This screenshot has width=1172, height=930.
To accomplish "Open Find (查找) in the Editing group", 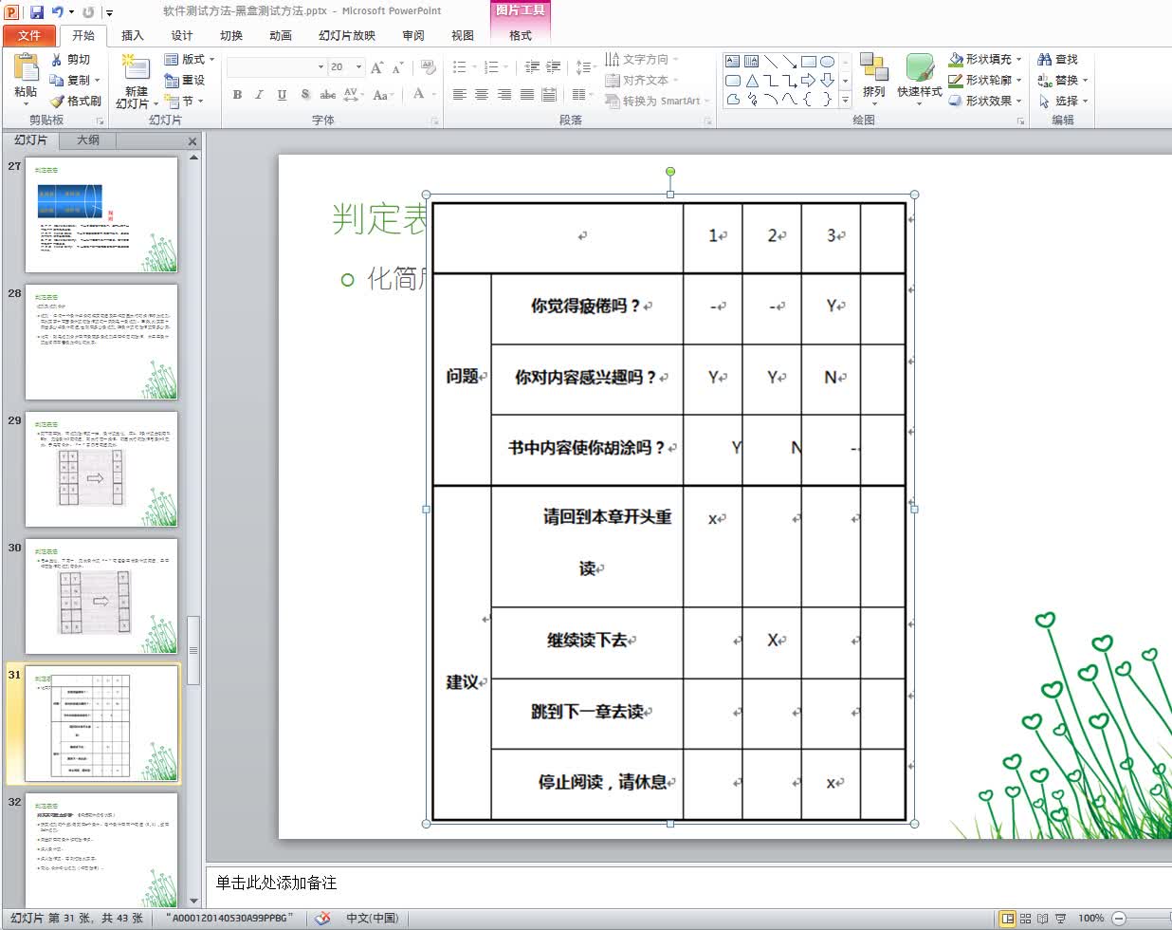I will pyautogui.click(x=1061, y=58).
